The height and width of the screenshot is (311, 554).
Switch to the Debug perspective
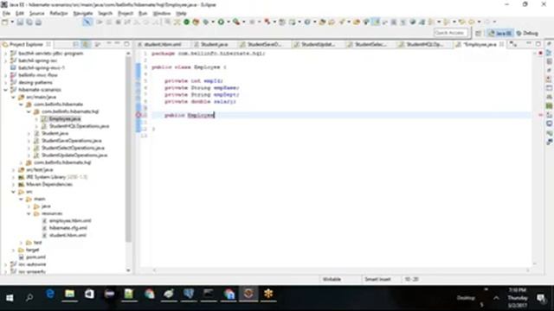click(527, 33)
